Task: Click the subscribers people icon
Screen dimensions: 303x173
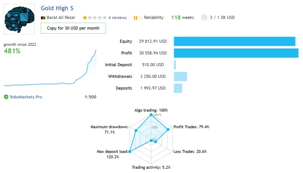Action: 204,17
